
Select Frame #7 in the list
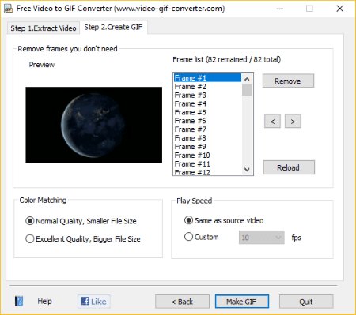point(207,129)
